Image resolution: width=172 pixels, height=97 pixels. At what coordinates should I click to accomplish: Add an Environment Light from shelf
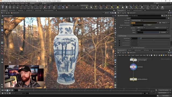[118, 8]
